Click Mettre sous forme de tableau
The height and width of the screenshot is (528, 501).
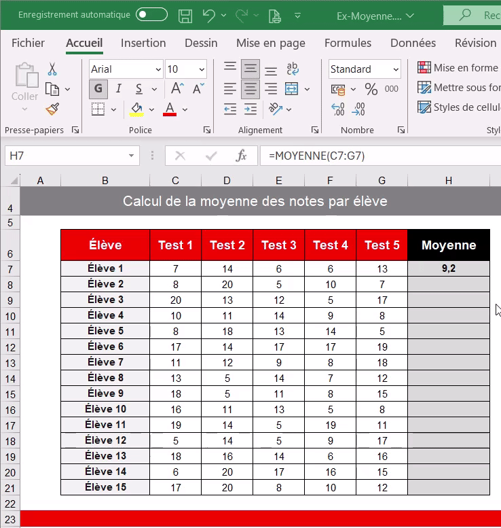click(x=459, y=88)
